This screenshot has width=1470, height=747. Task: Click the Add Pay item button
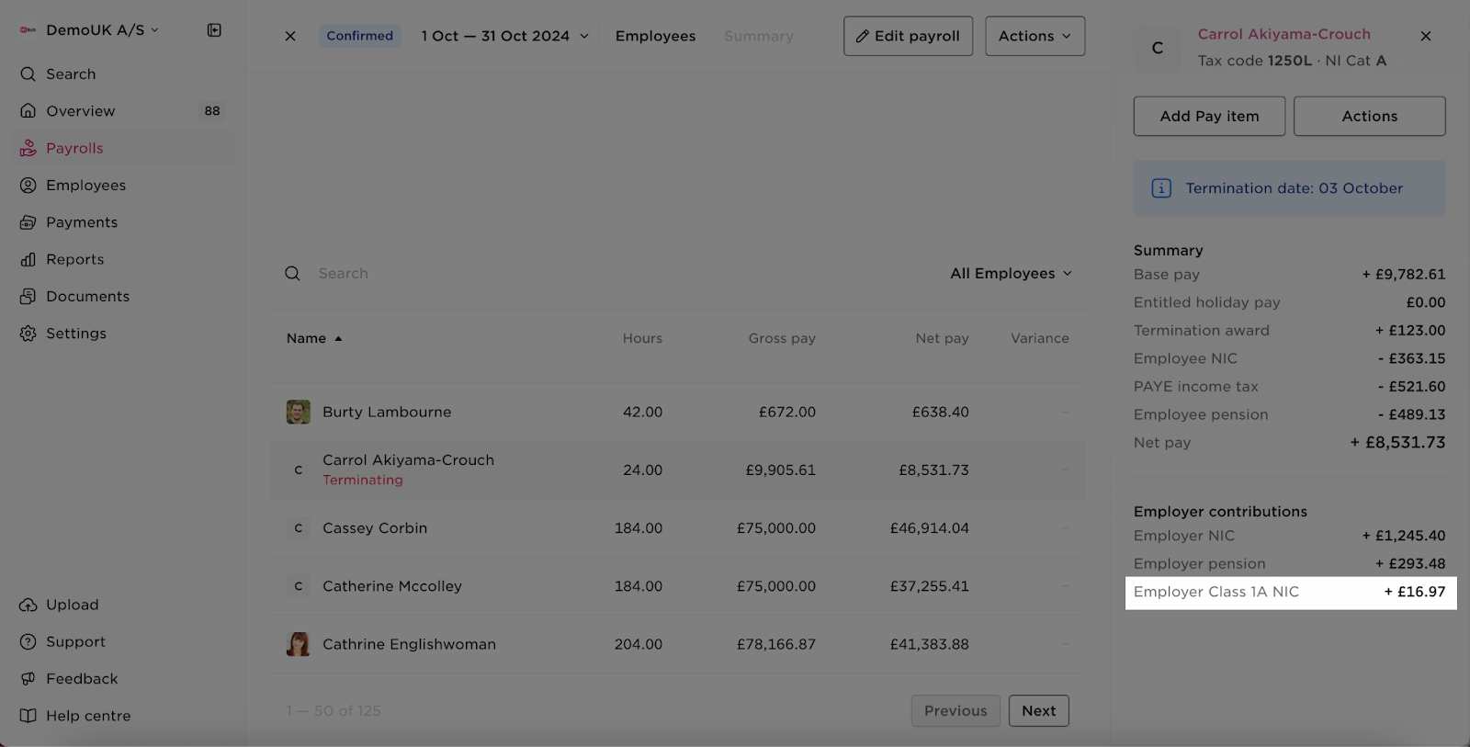click(1209, 117)
